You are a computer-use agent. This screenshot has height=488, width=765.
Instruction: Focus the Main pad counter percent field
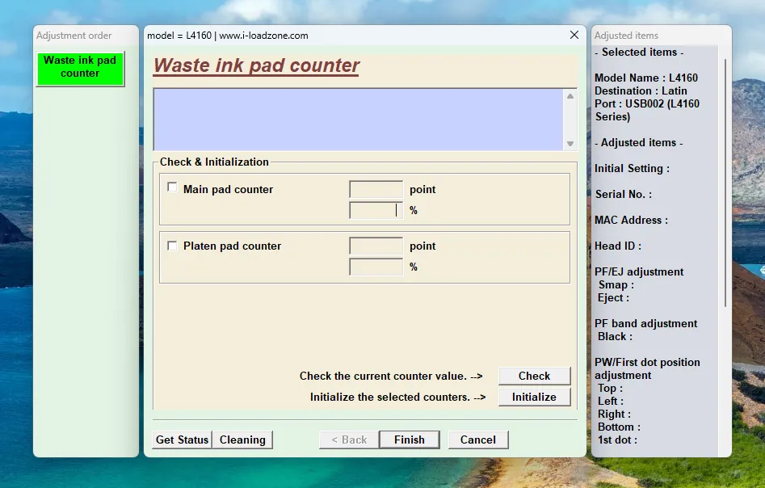(376, 211)
